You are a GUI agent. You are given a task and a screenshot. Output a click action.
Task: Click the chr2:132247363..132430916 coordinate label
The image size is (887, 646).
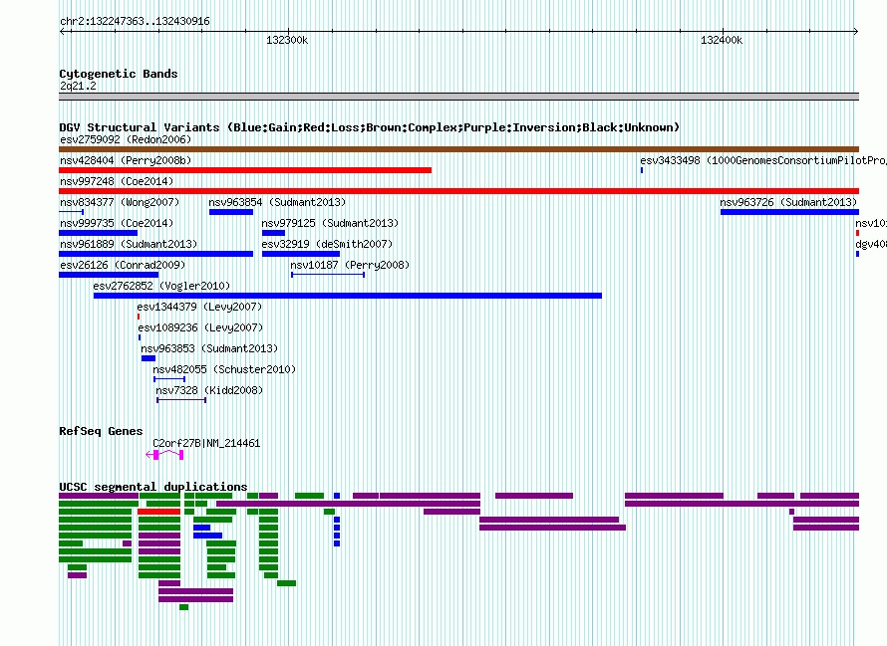135,21
